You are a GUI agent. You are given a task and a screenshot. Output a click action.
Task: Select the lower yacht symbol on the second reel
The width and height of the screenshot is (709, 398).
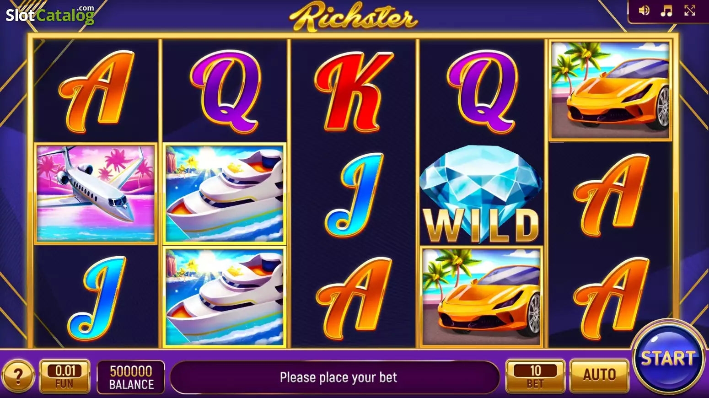point(225,296)
